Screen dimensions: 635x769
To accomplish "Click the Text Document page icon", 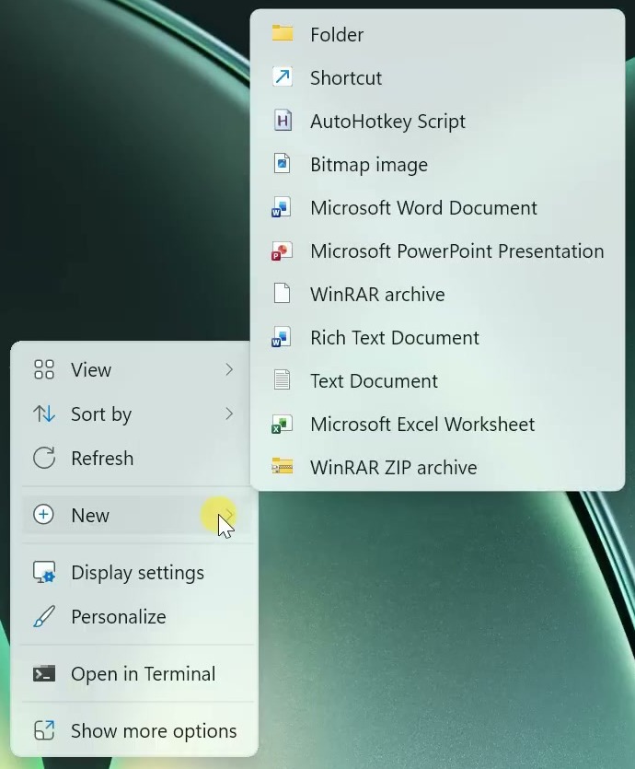I will coord(283,380).
